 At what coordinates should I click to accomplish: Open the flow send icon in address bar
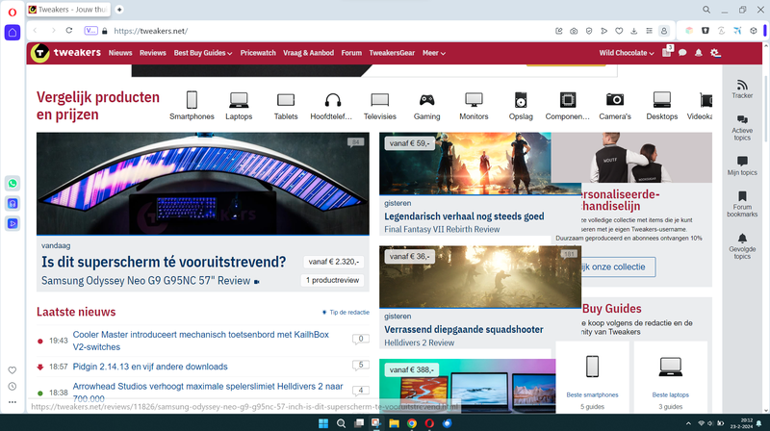(x=604, y=31)
